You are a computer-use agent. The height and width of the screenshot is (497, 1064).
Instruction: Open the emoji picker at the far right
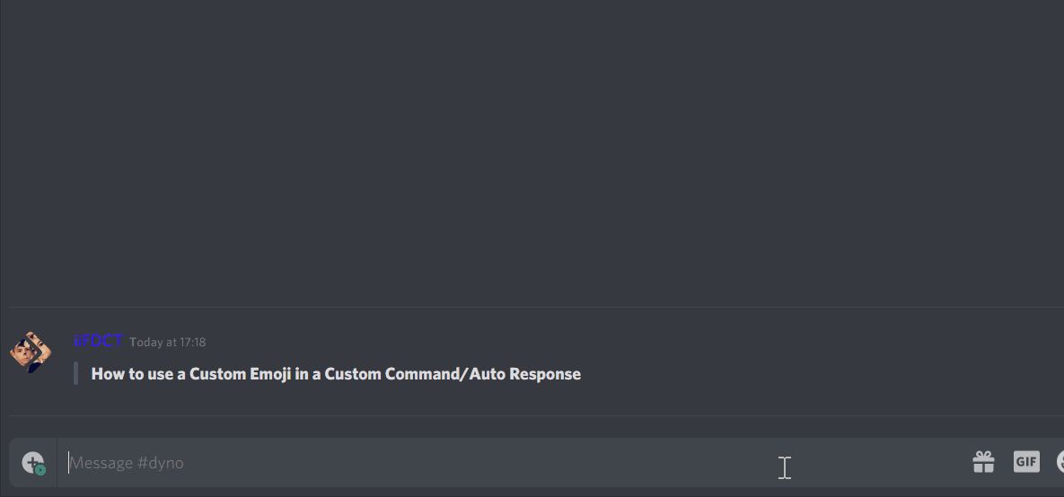1060,462
